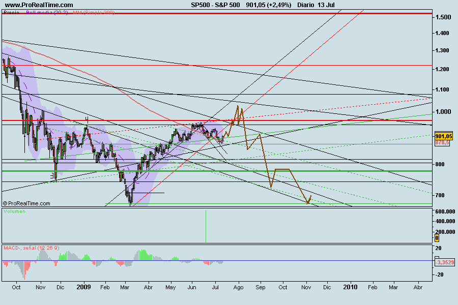This screenshot has height=305, width=458.
Task: Select the red 878,5 price tag
Action: 442,143
